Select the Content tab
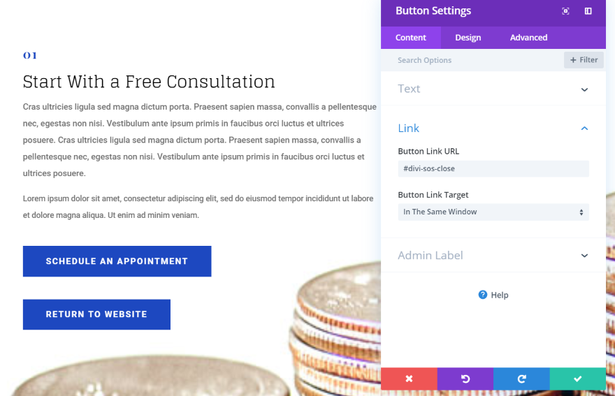 click(411, 38)
